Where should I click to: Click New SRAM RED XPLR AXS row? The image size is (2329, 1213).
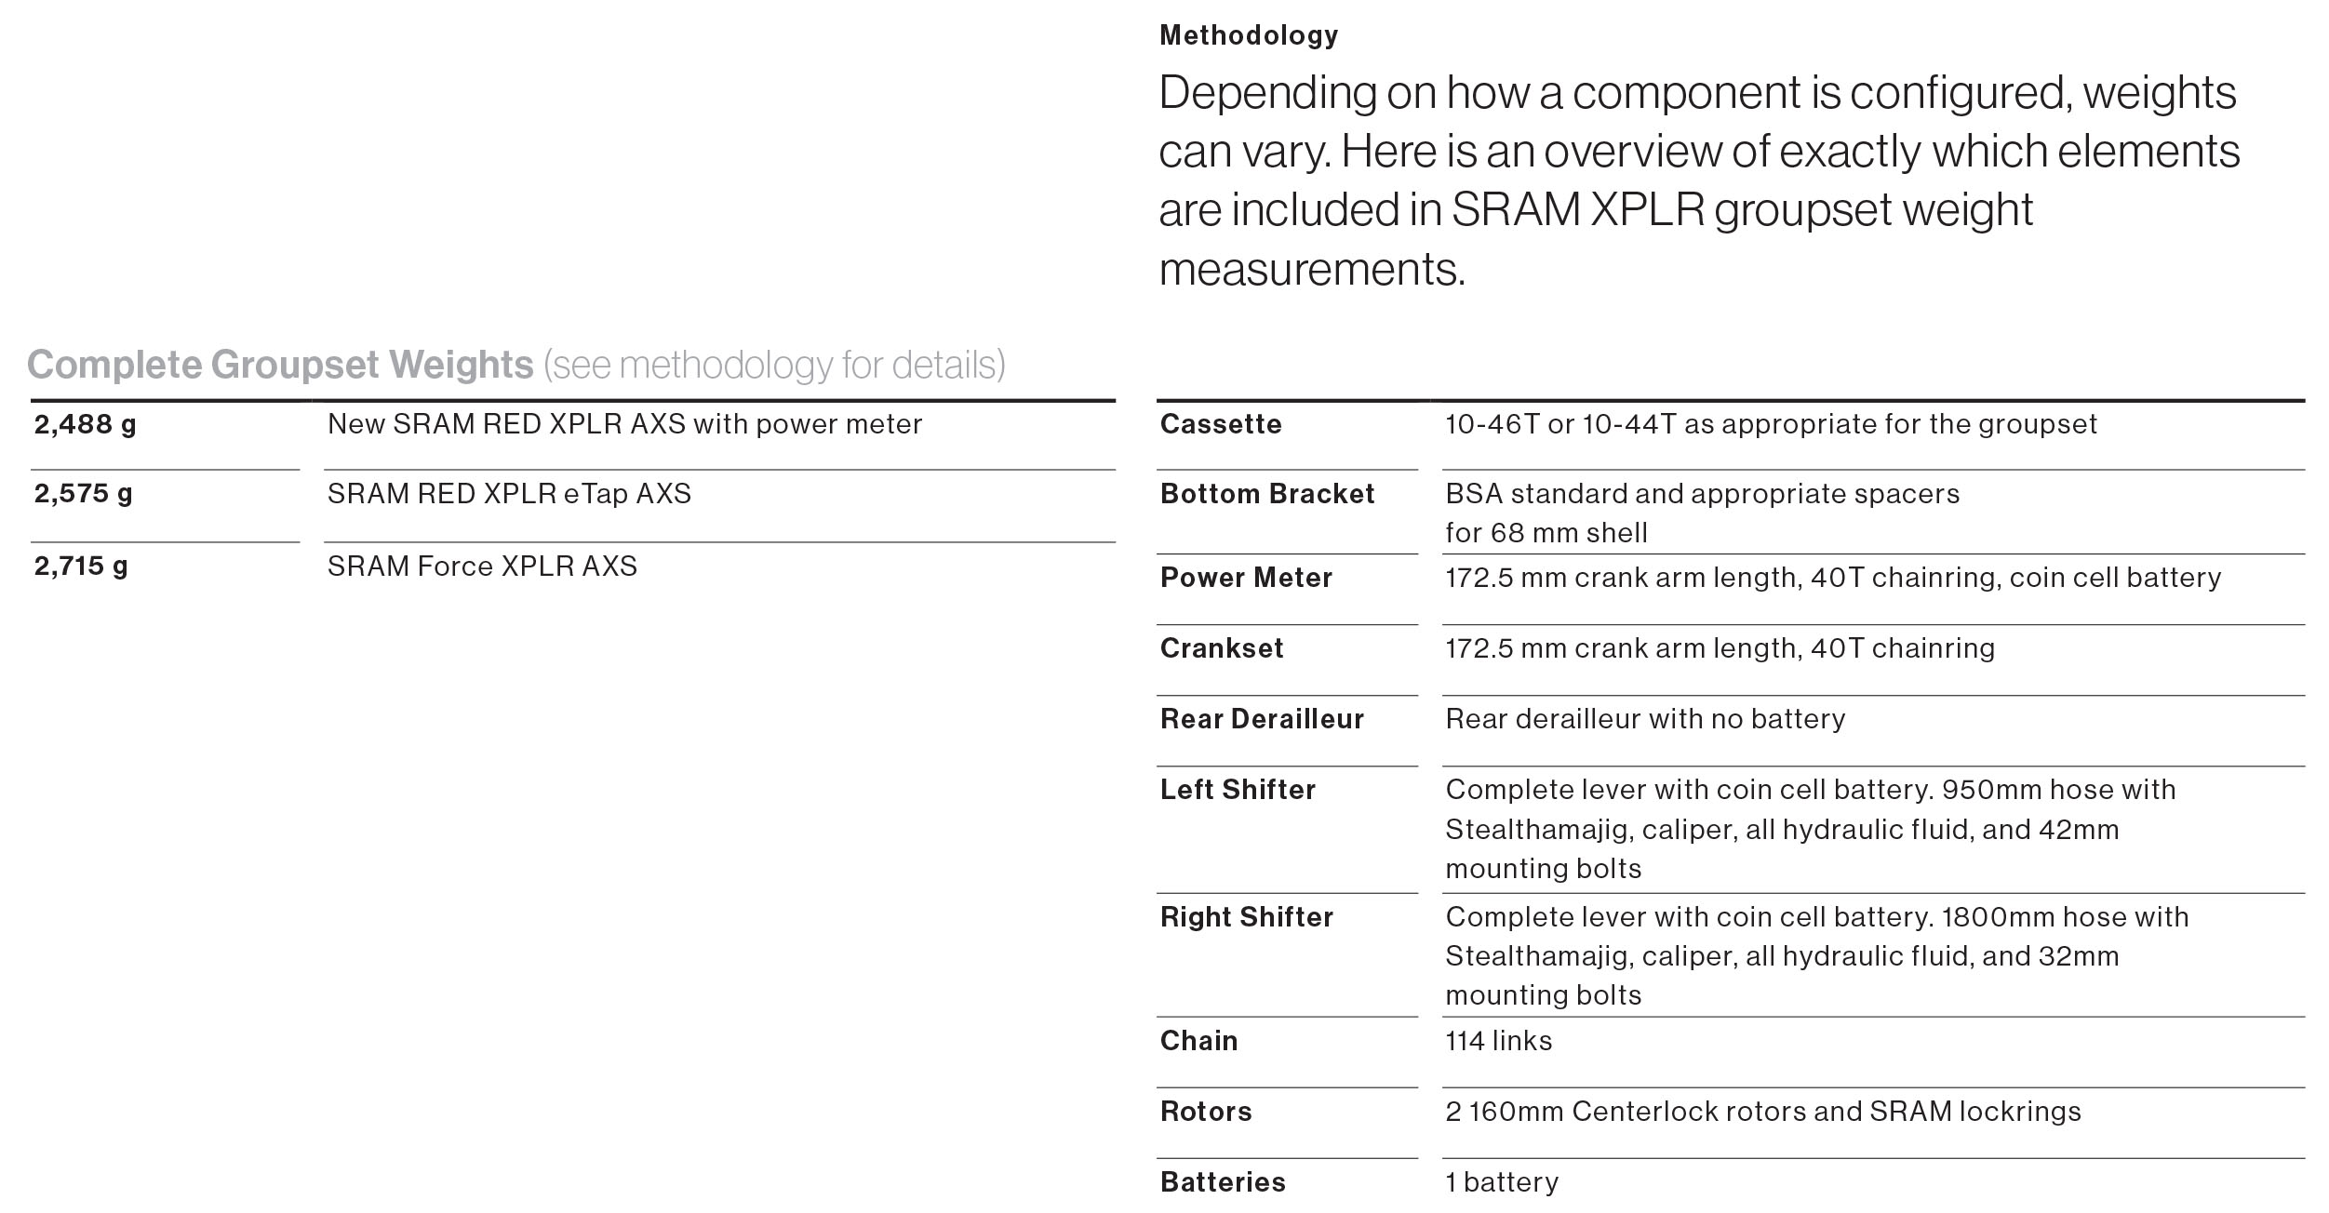(624, 425)
